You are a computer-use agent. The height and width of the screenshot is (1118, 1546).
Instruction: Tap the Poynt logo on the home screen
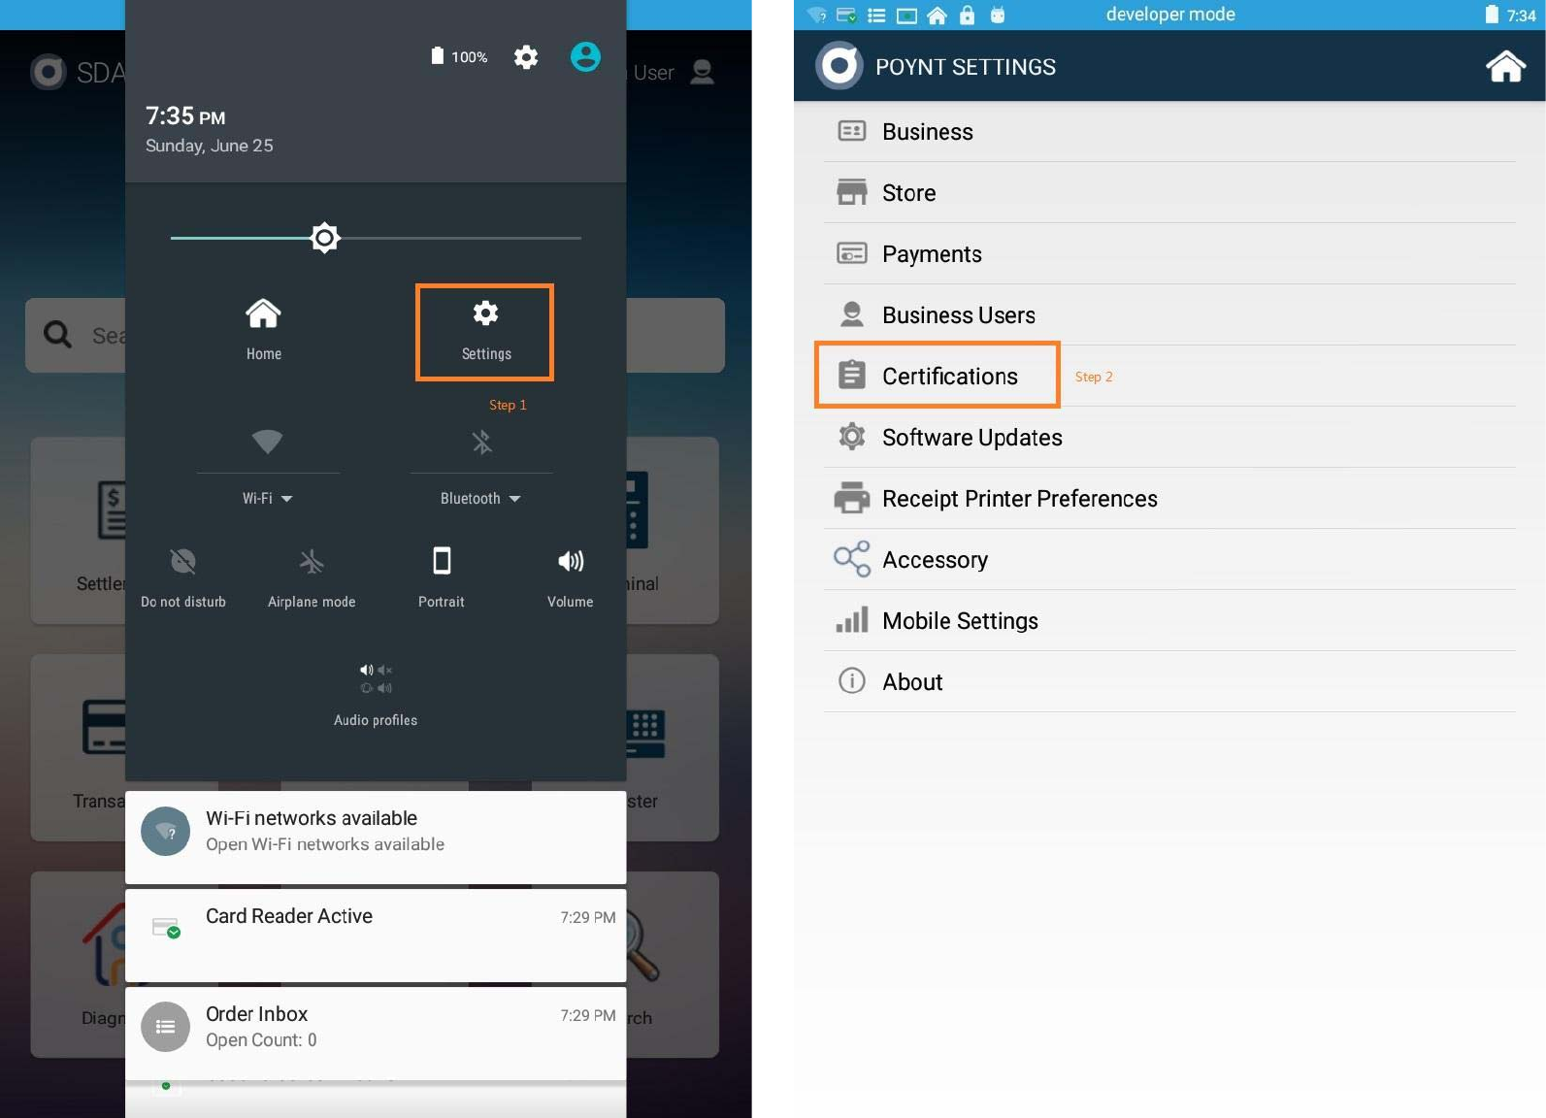[48, 72]
